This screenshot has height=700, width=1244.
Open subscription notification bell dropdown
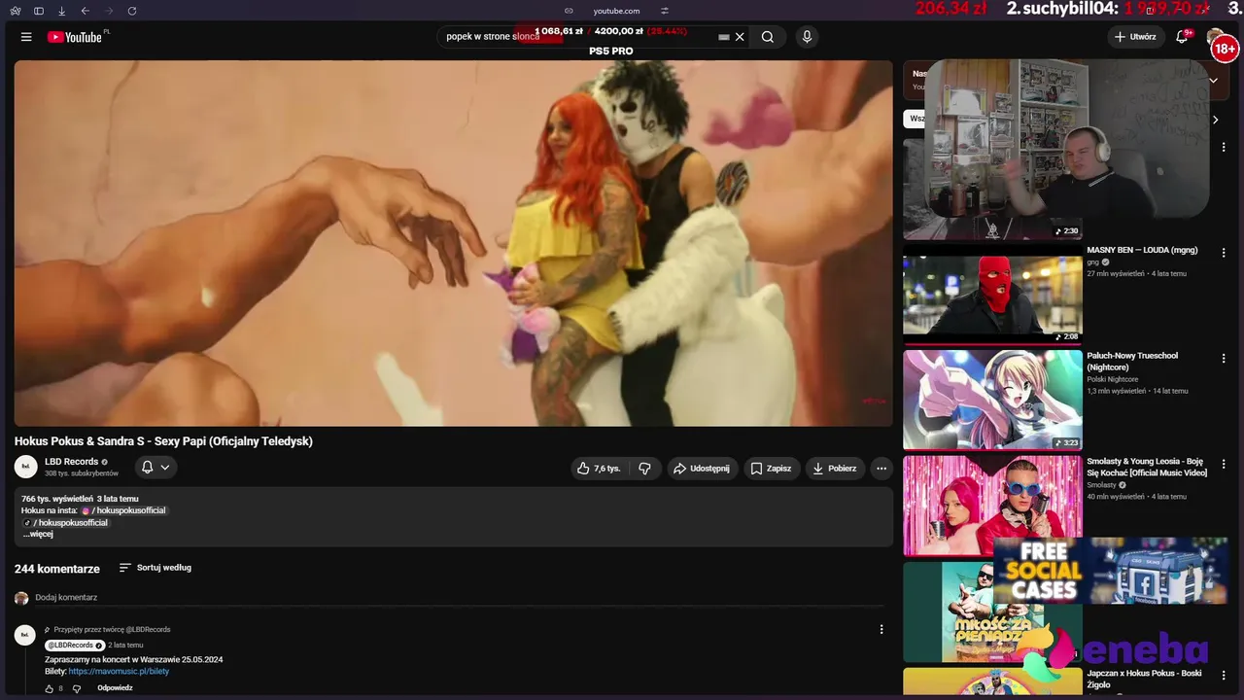155,467
